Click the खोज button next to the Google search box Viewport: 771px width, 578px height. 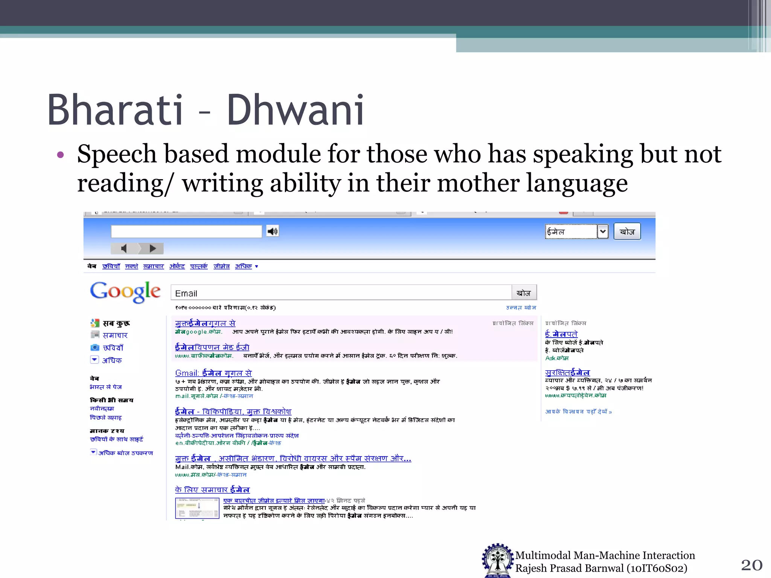pyautogui.click(x=524, y=293)
